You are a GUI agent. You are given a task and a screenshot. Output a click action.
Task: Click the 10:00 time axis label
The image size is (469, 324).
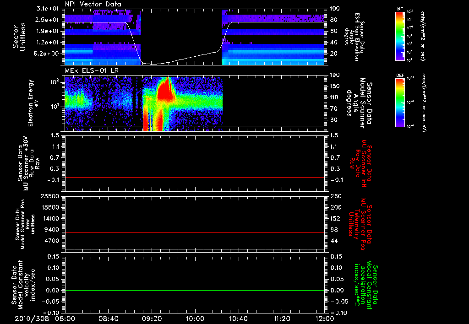[195, 319]
